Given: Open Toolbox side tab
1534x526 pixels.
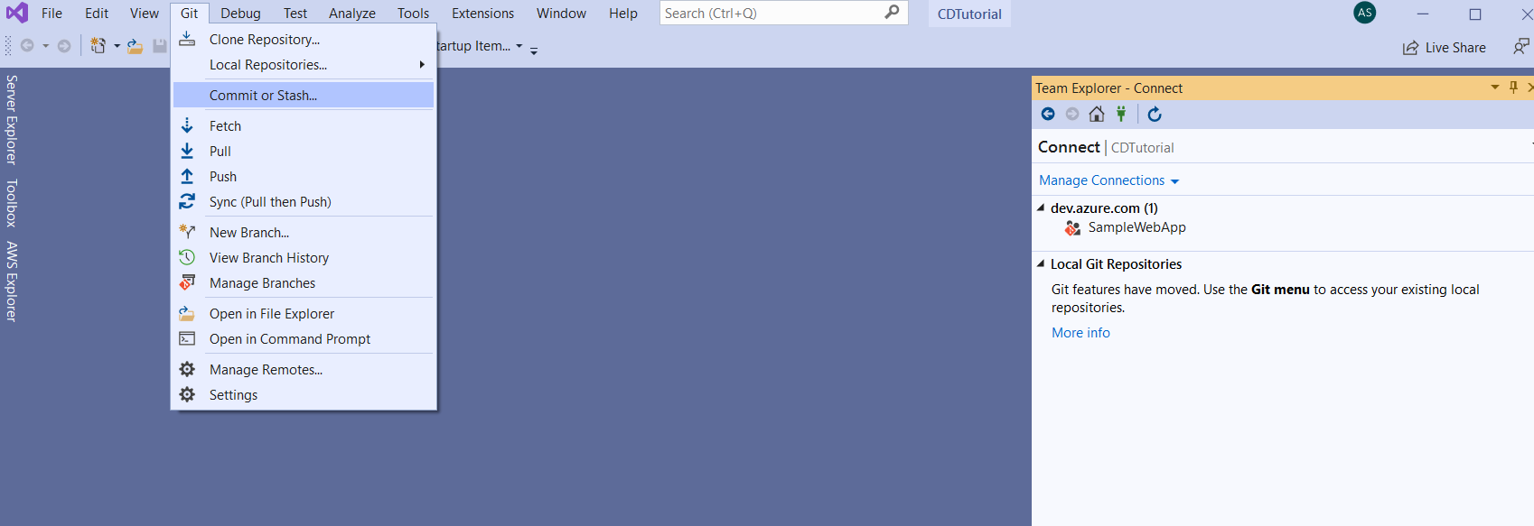Looking at the screenshot, I should [x=12, y=203].
